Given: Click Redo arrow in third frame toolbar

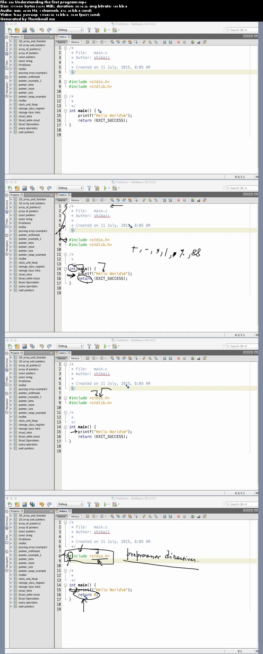Looking at the screenshot, I should (49, 346).
